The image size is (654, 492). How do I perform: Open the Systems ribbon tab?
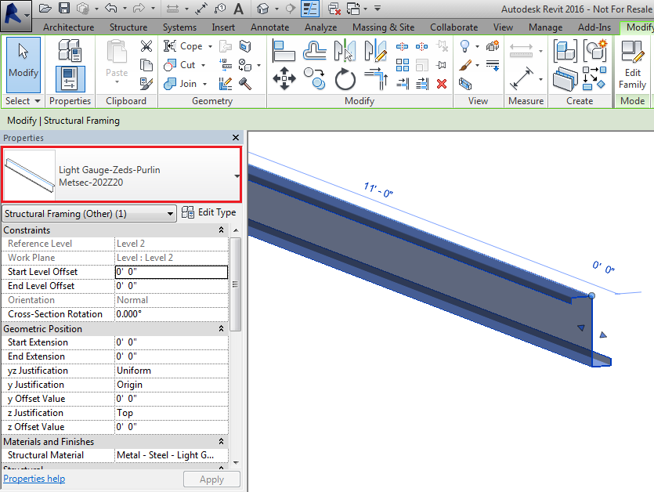coord(179,27)
